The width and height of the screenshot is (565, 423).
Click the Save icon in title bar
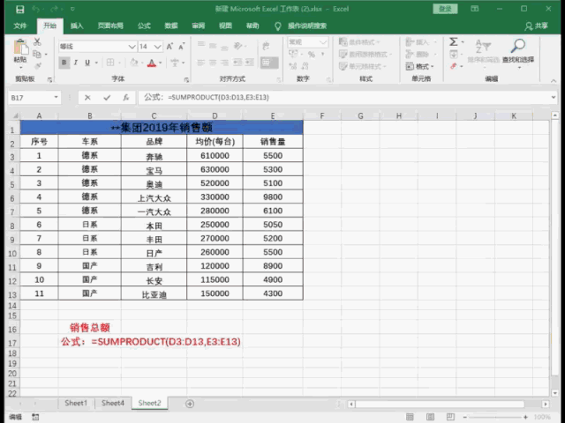coord(19,9)
